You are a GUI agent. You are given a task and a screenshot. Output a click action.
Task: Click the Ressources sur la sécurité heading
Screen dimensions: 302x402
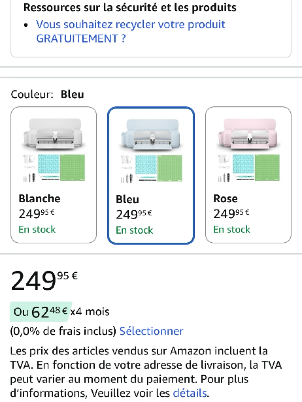[130, 7]
